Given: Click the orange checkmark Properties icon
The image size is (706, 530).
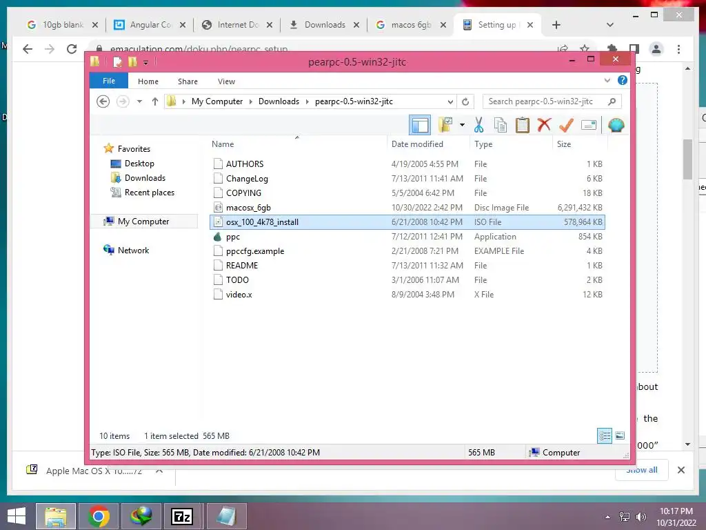Looking at the screenshot, I should click(x=566, y=125).
